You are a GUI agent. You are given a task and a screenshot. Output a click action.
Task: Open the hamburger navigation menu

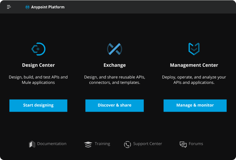coord(9,7)
